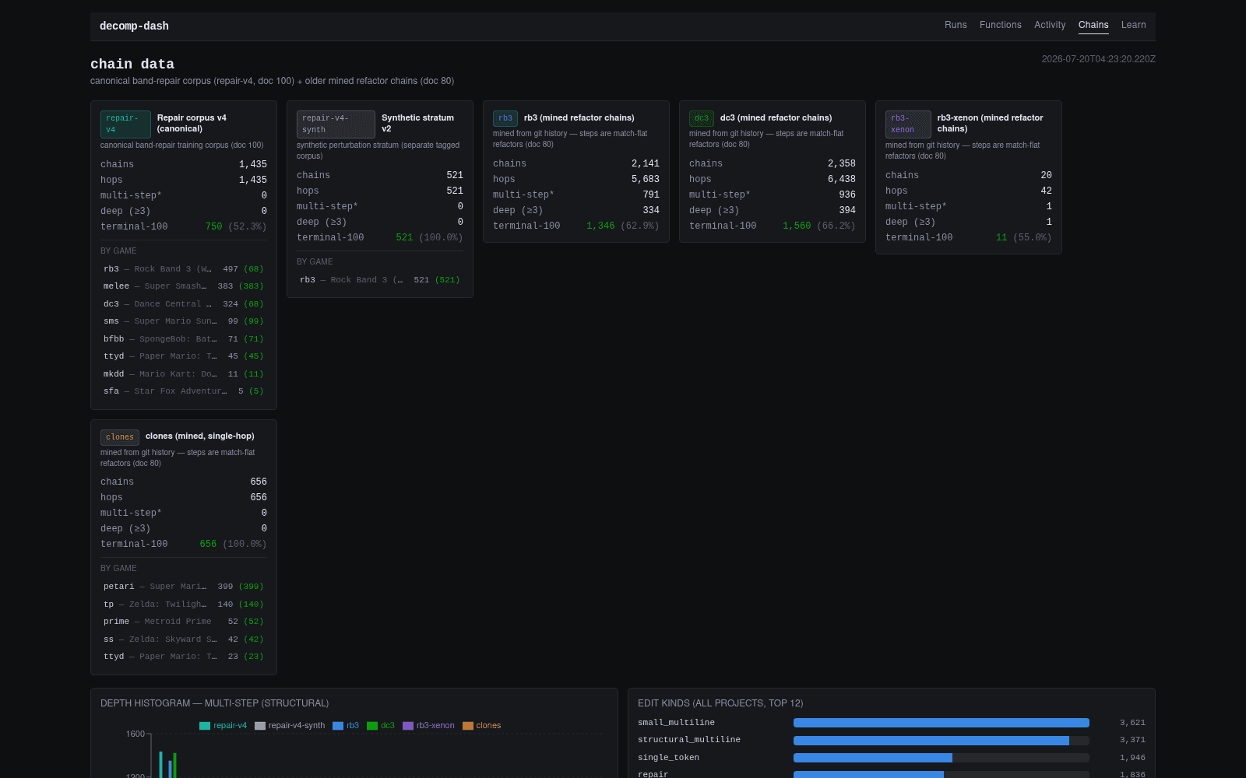This screenshot has height=778, width=1246.
Task: Click rb3 (mined refactor chains) title
Action: (579, 117)
